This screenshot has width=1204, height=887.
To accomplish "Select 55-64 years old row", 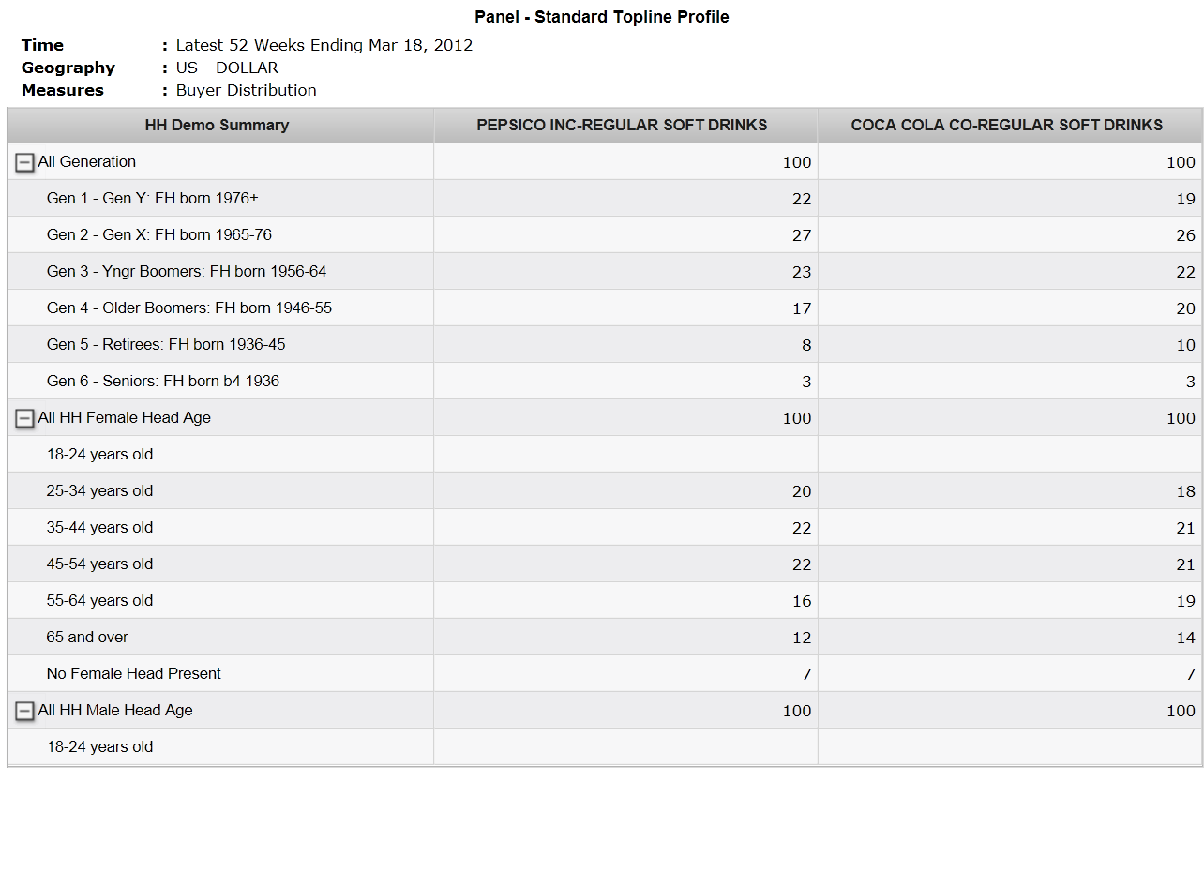I will tap(605, 600).
